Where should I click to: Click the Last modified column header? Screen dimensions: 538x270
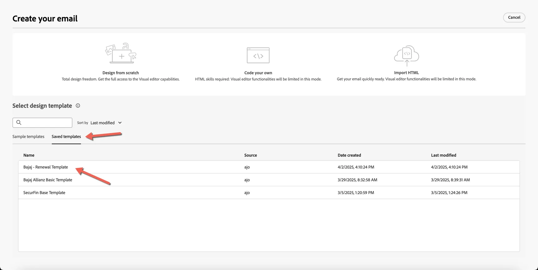pyautogui.click(x=443, y=155)
